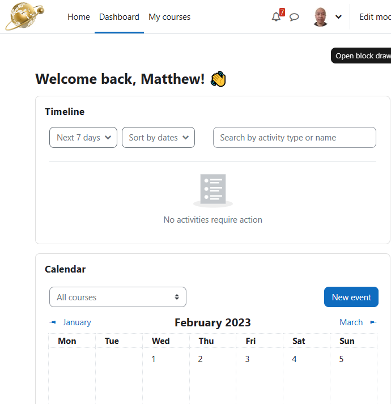
Task: Open the Sort by dates dropdown
Action: pos(158,137)
